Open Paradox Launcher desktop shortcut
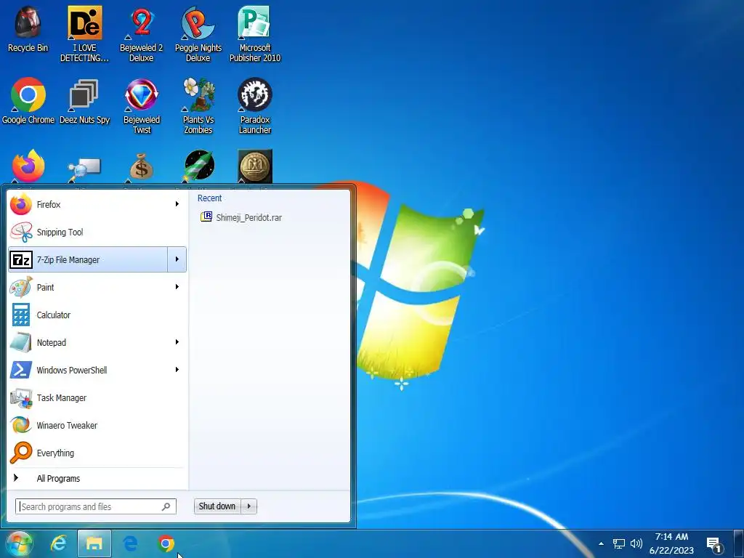 coord(255,106)
